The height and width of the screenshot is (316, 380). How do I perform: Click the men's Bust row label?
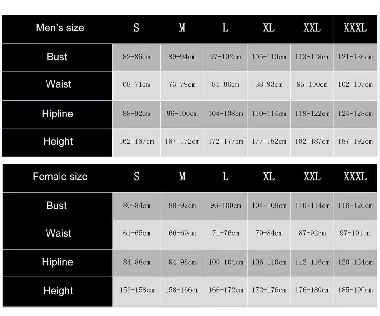(x=57, y=57)
